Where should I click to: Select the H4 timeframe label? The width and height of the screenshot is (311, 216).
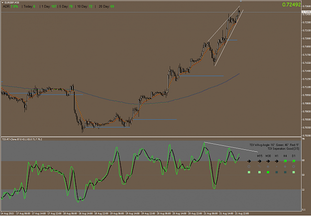tap(285, 156)
